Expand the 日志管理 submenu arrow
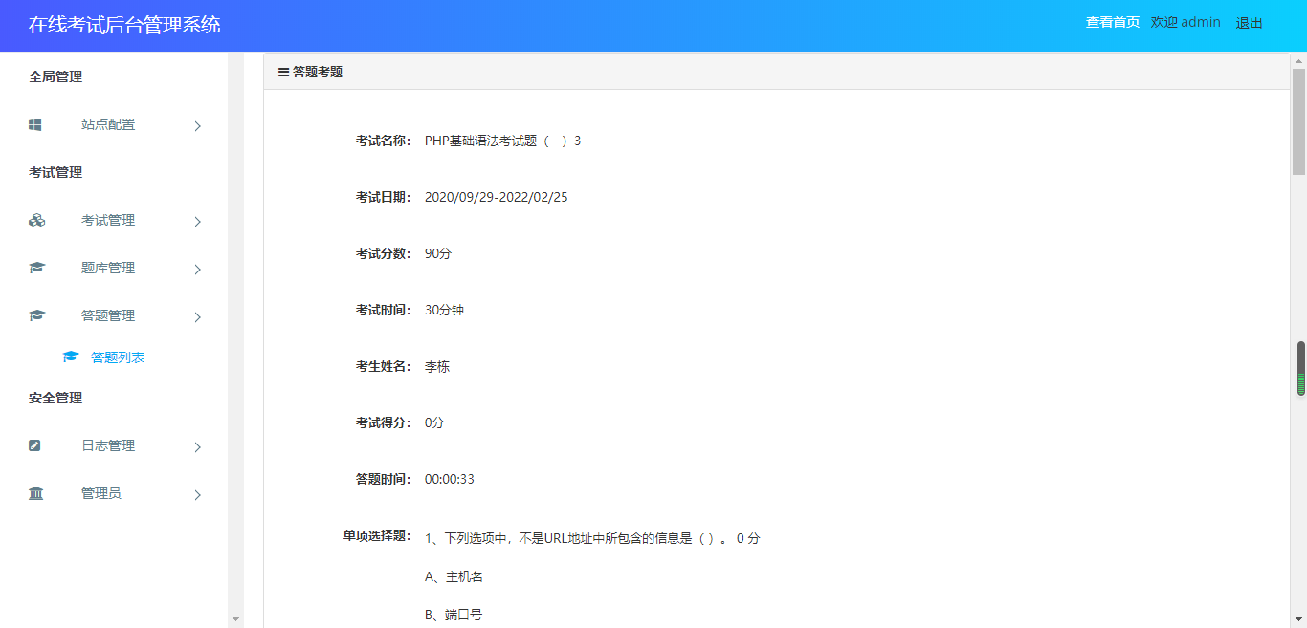 click(197, 446)
